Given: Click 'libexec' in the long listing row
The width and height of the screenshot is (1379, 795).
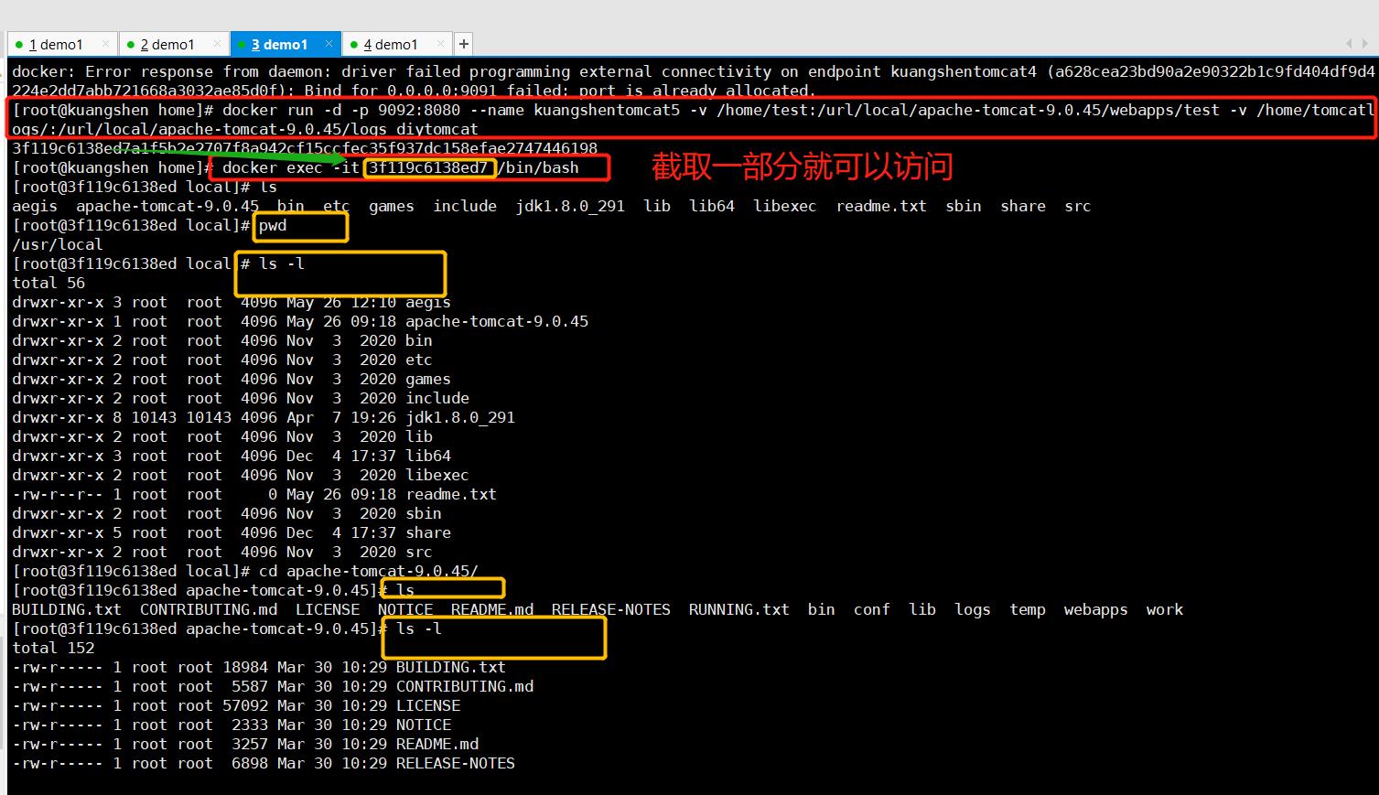Looking at the screenshot, I should 437,475.
